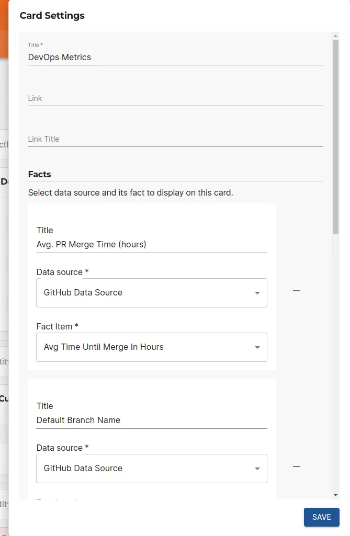Click the minus icon beside the first fact card
The height and width of the screenshot is (536, 350).
[297, 291]
